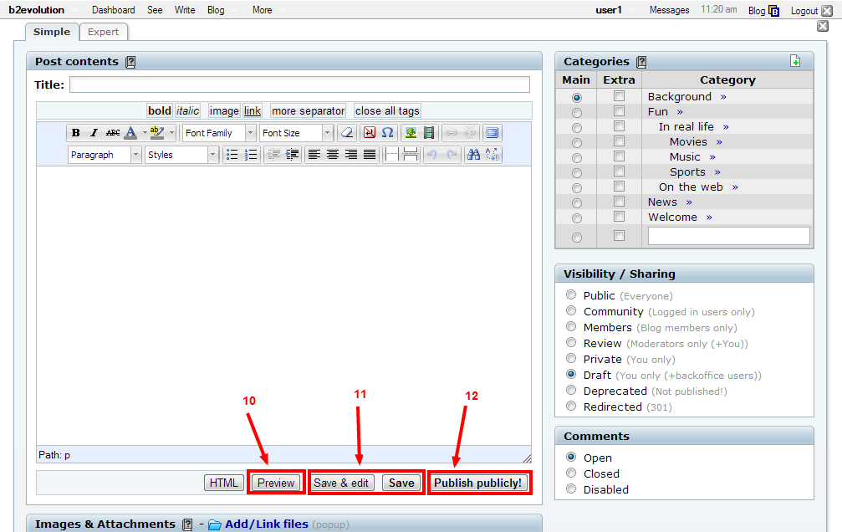Toggle fullscreen editor mode icon
The width and height of the screenshot is (842, 532).
(x=492, y=133)
